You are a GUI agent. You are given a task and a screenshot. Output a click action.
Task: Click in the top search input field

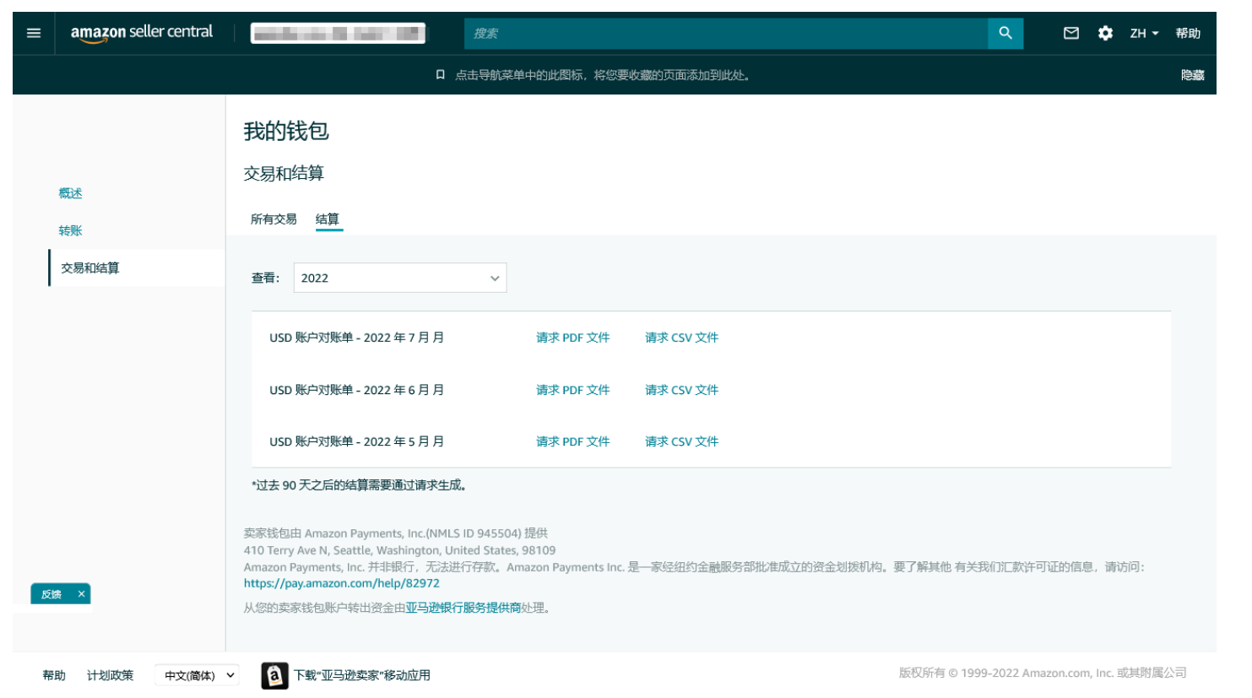[726, 33]
